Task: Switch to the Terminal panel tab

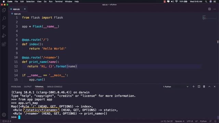Action: coord(39,87)
